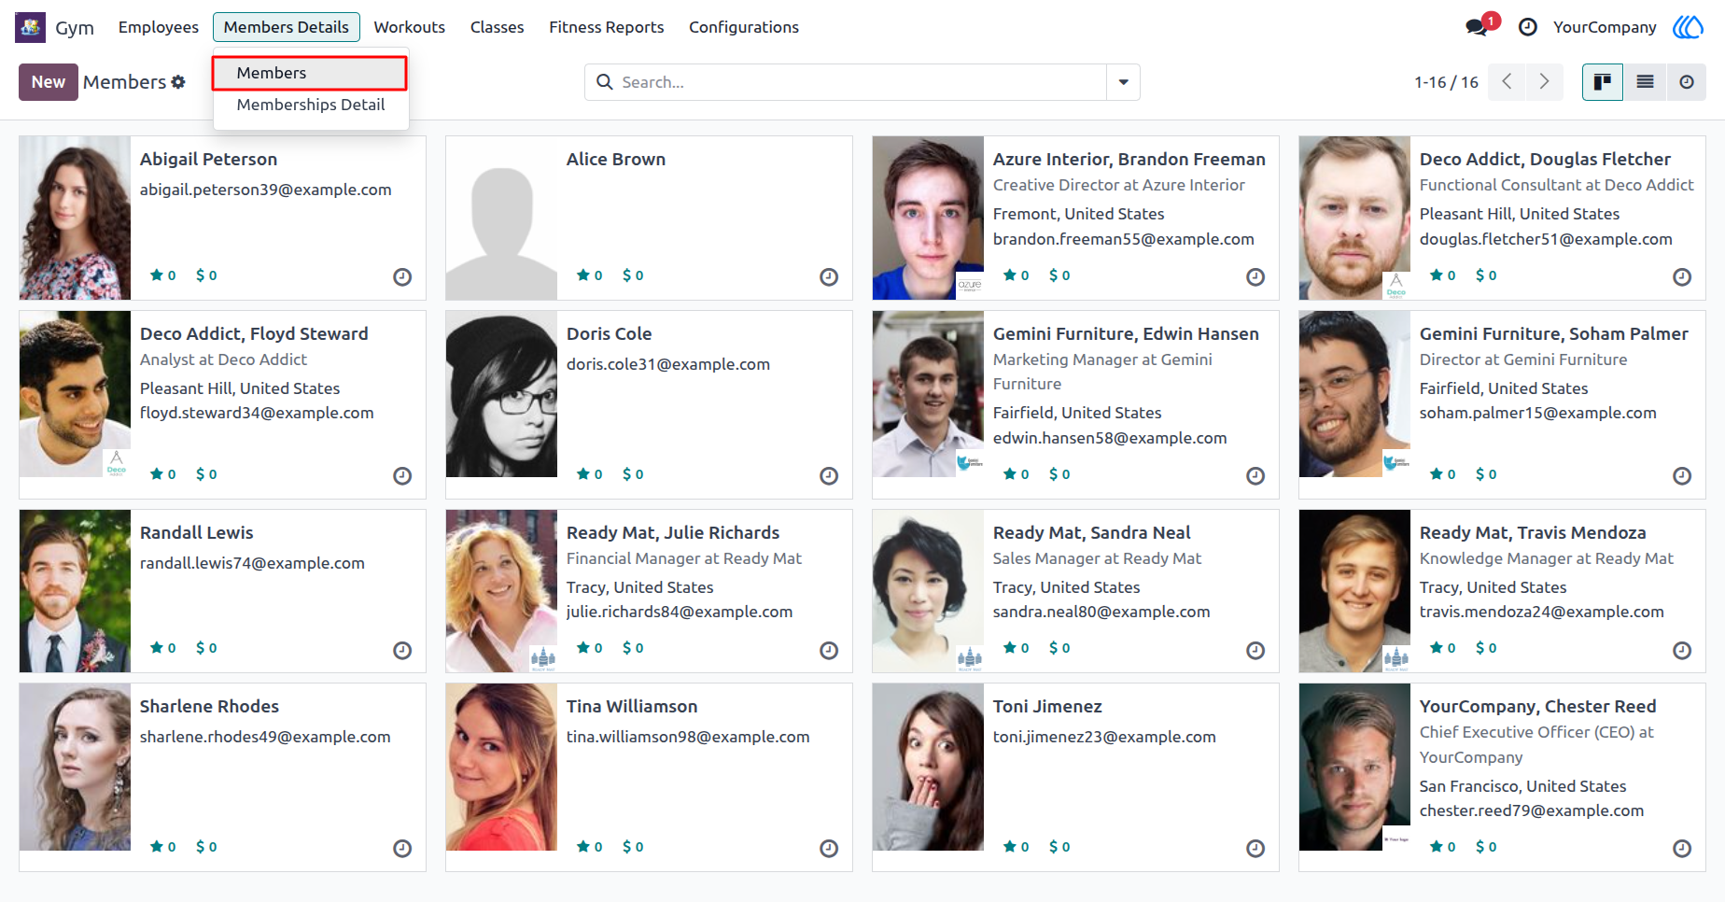Click dollar amount on Tina Williamson card
The height and width of the screenshot is (902, 1725).
tap(633, 847)
